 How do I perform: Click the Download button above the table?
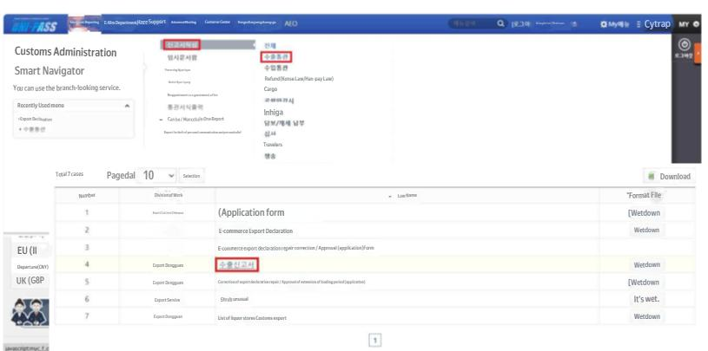[x=669, y=176]
